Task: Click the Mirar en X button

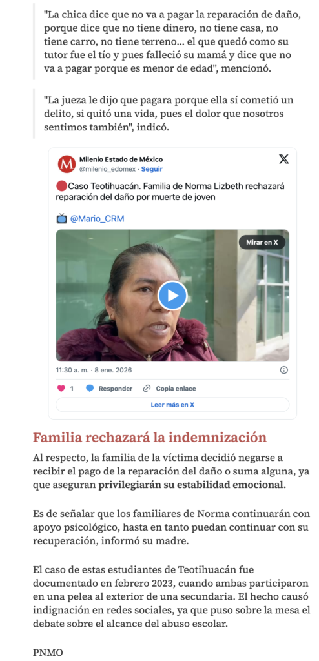Action: click(262, 243)
